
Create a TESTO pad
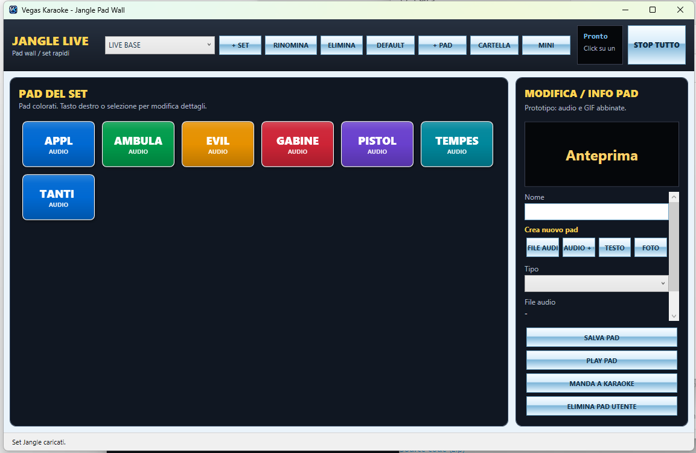[615, 247]
